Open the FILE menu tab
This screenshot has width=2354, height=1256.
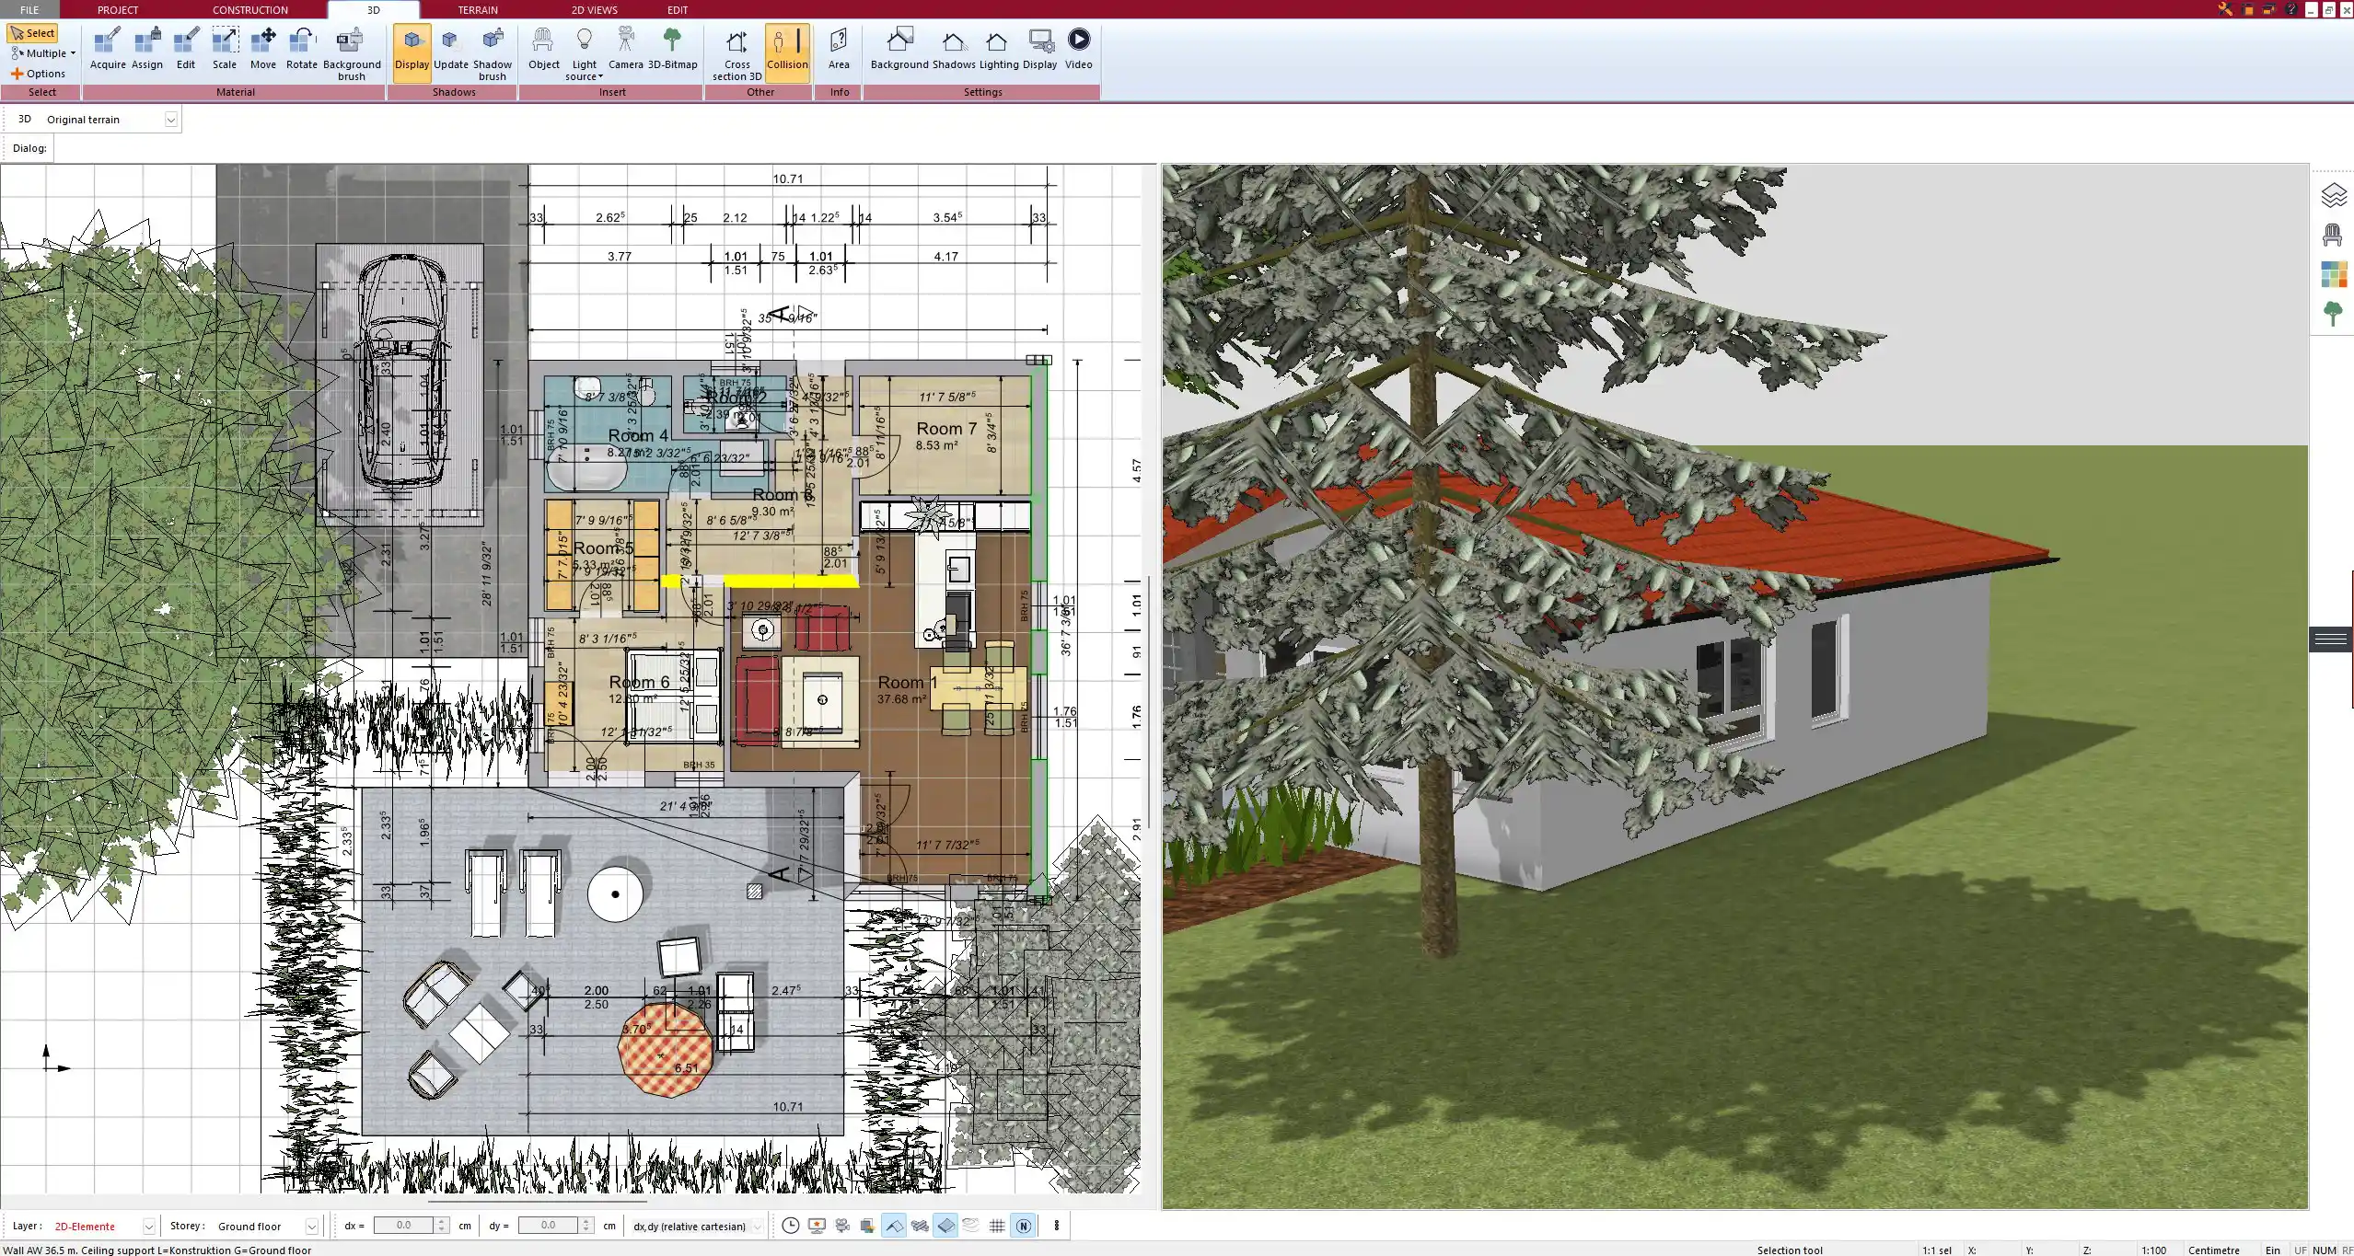coord(29,10)
